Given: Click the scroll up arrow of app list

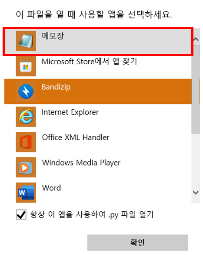Looking at the screenshot, I should (x=196, y=39).
